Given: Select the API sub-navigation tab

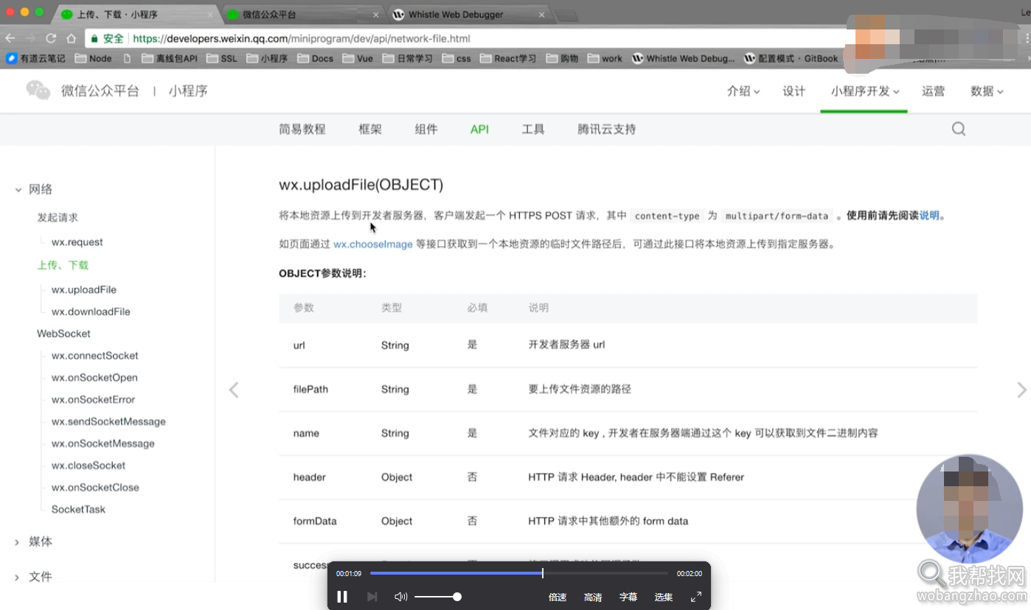Looking at the screenshot, I should click(480, 129).
